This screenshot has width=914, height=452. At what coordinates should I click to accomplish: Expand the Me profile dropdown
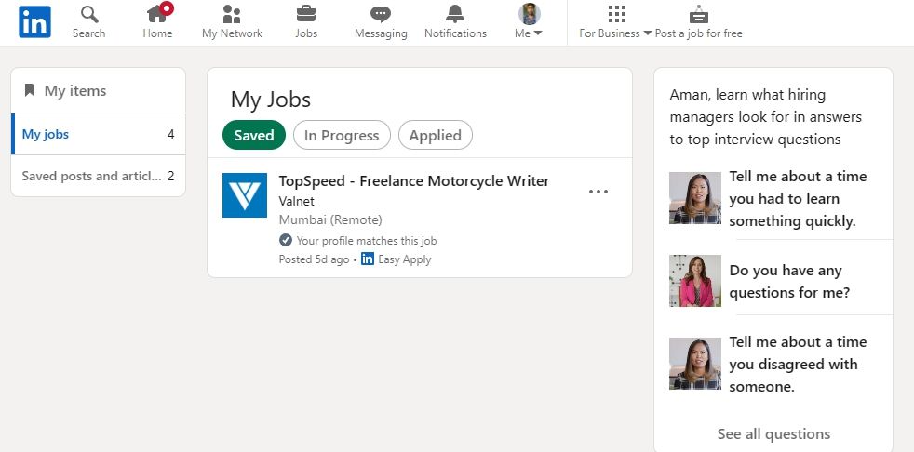point(529,21)
